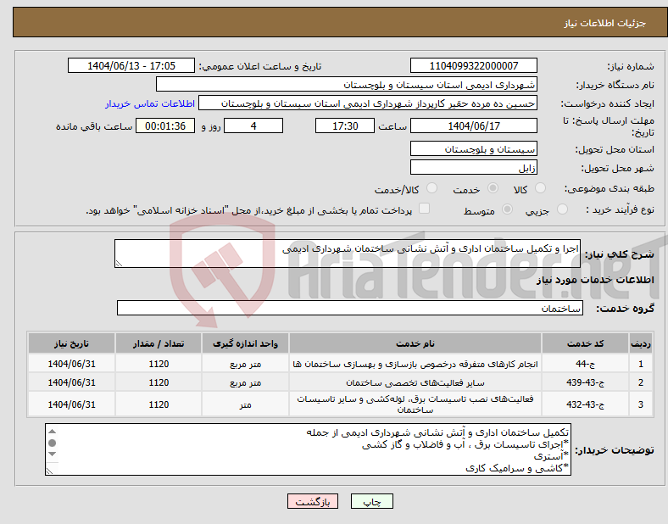The width and height of the screenshot is (668, 524).
Task: Choose the متوسط purchase type radio
Action: 508,209
